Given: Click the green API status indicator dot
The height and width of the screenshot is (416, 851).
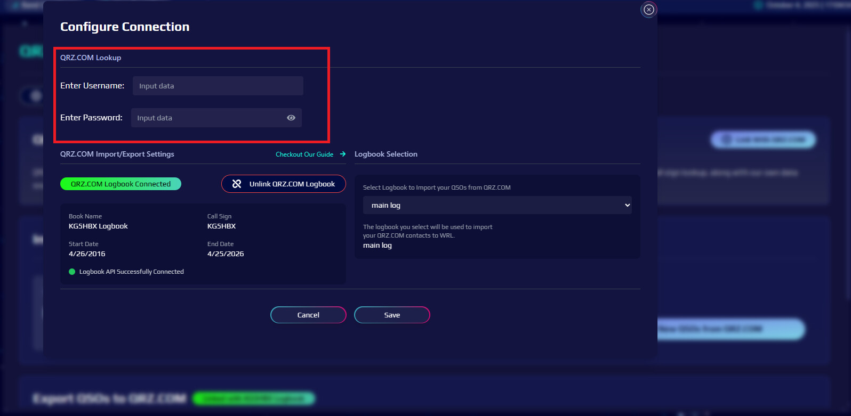Looking at the screenshot, I should [72, 272].
